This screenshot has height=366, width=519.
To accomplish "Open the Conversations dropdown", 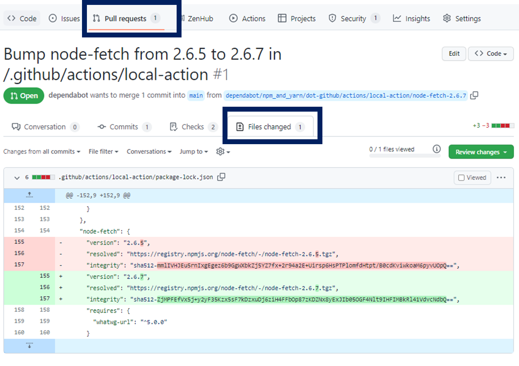I will [149, 152].
